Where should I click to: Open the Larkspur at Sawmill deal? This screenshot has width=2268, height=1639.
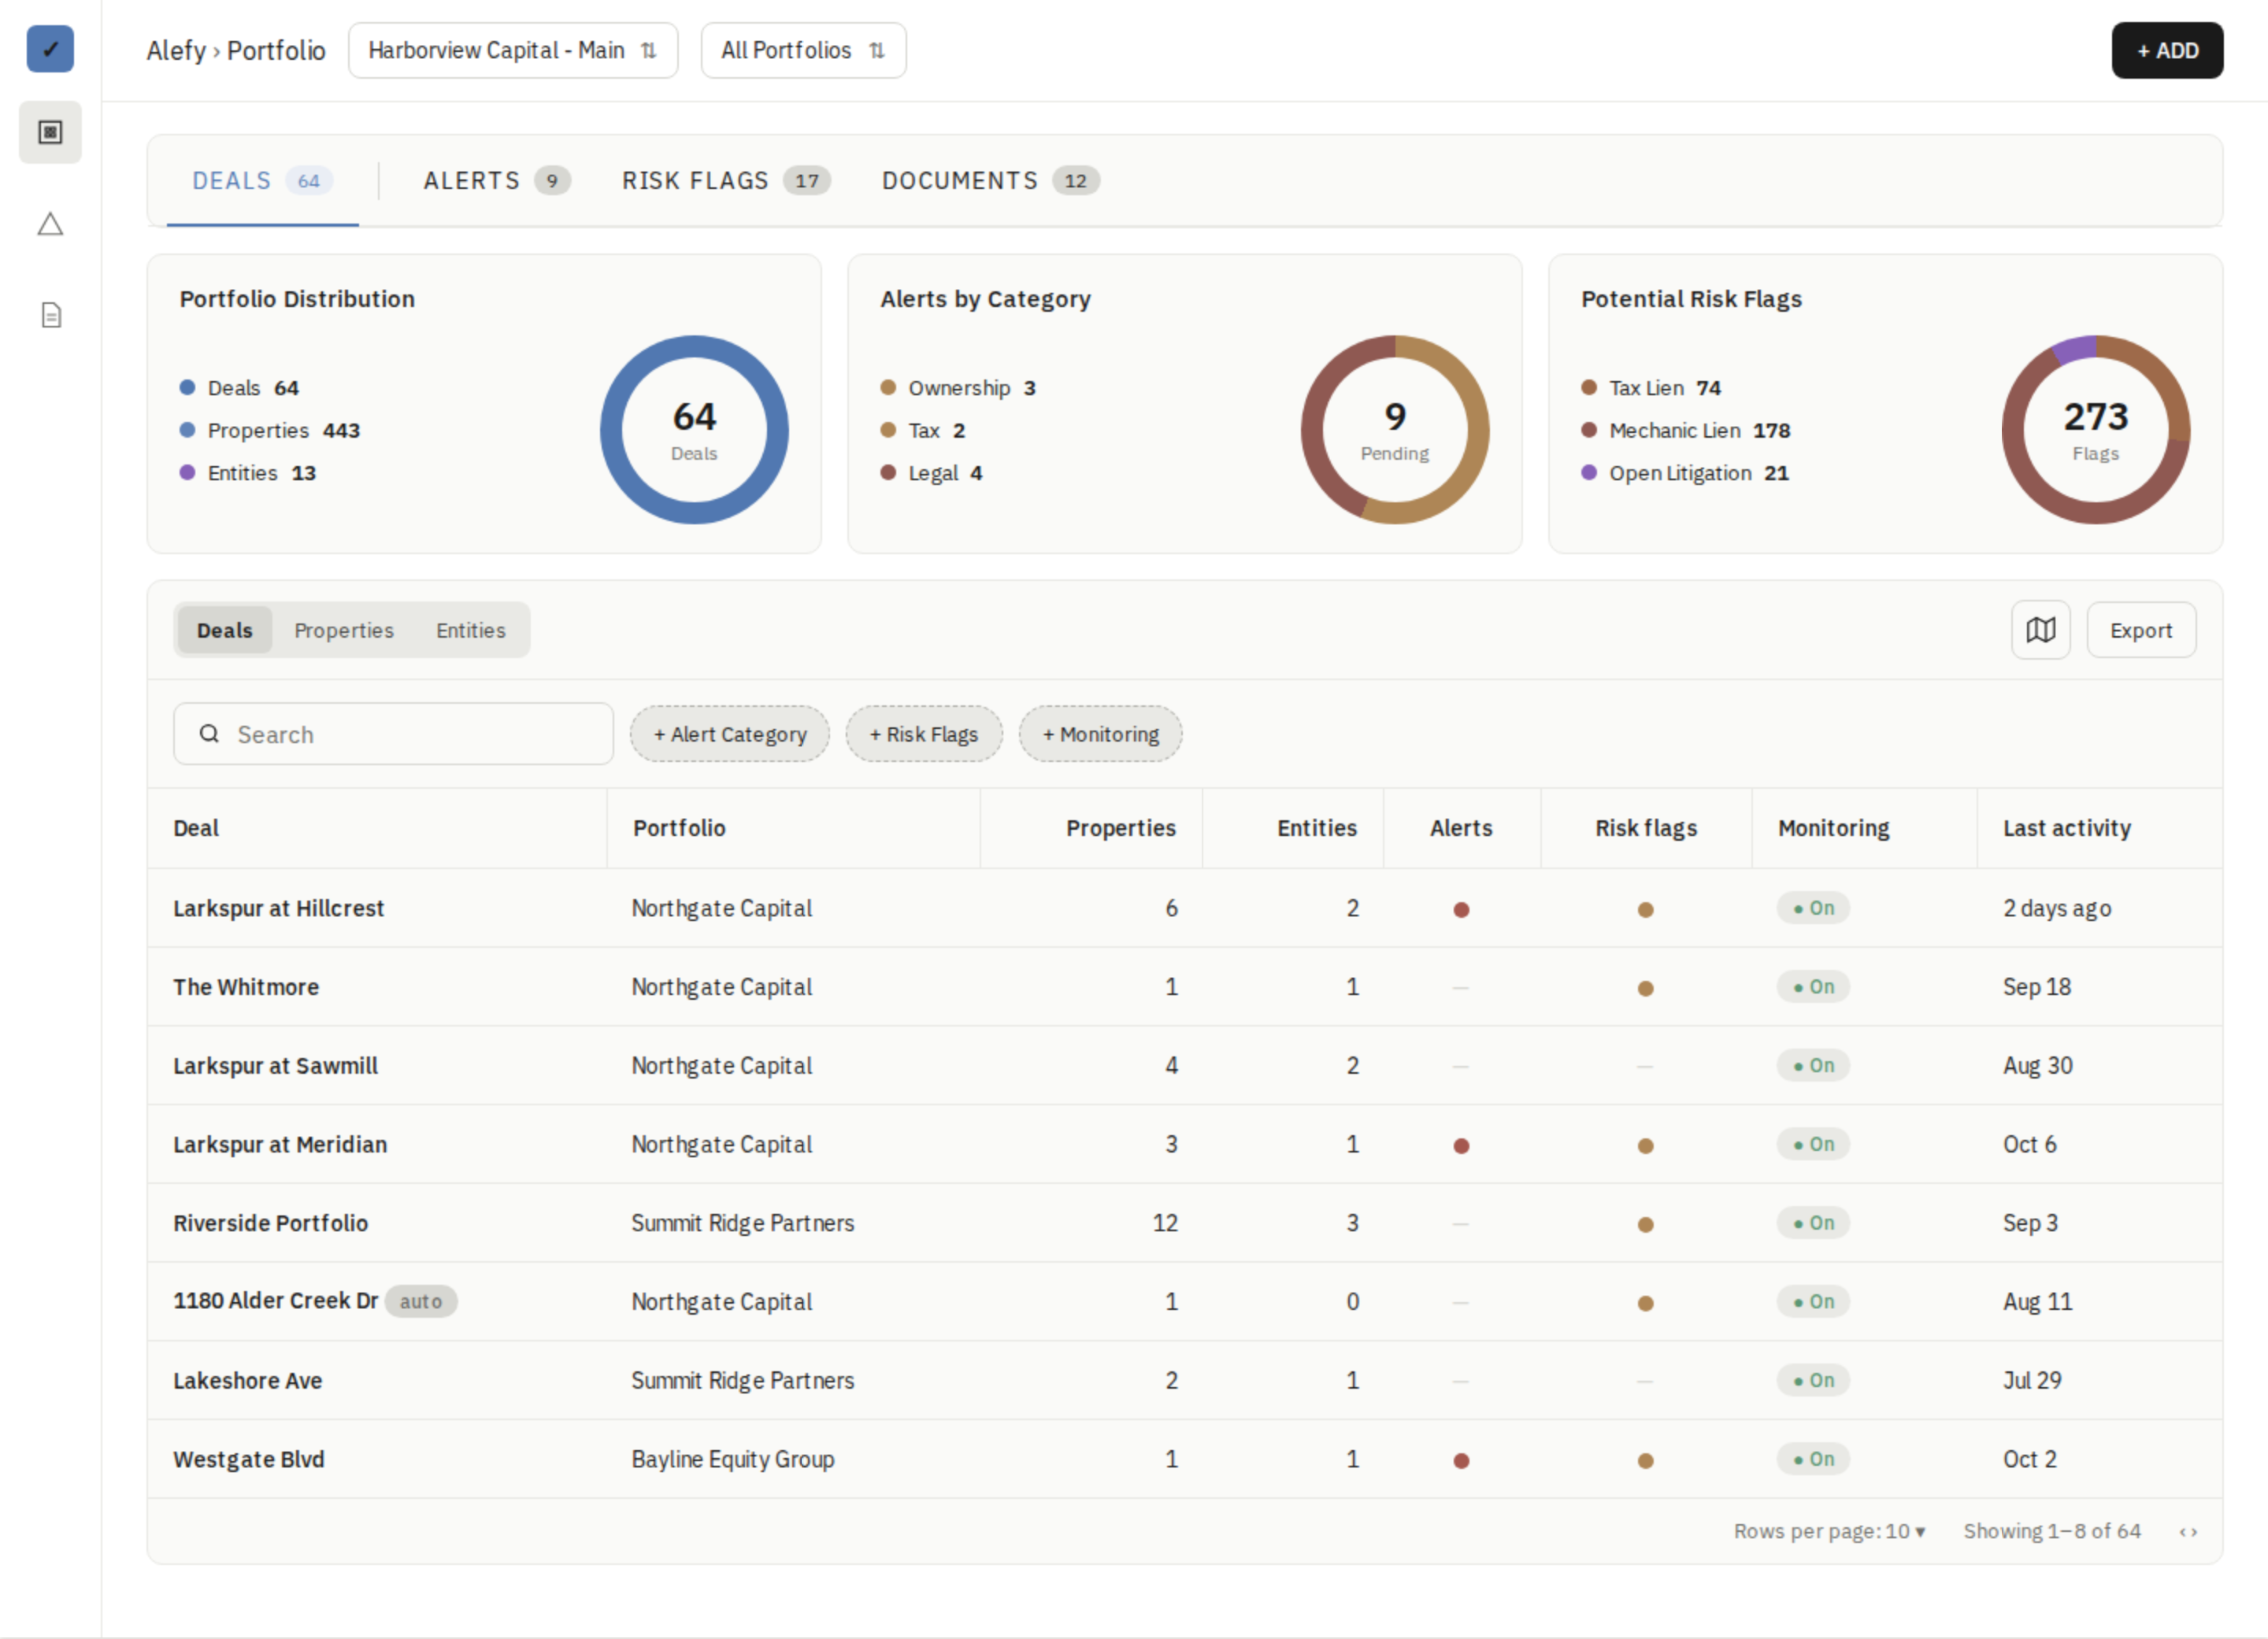[275, 1065]
